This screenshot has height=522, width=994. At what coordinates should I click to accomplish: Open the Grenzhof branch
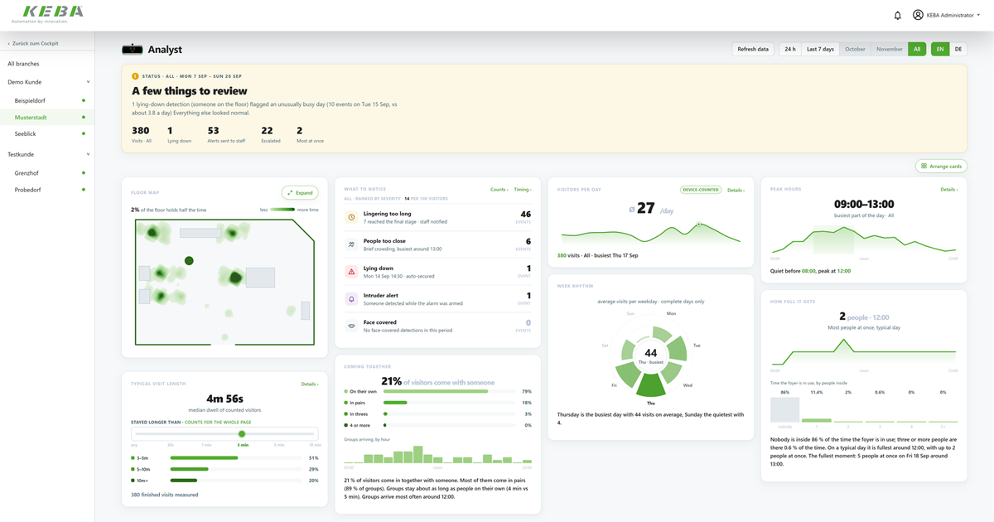coord(27,173)
